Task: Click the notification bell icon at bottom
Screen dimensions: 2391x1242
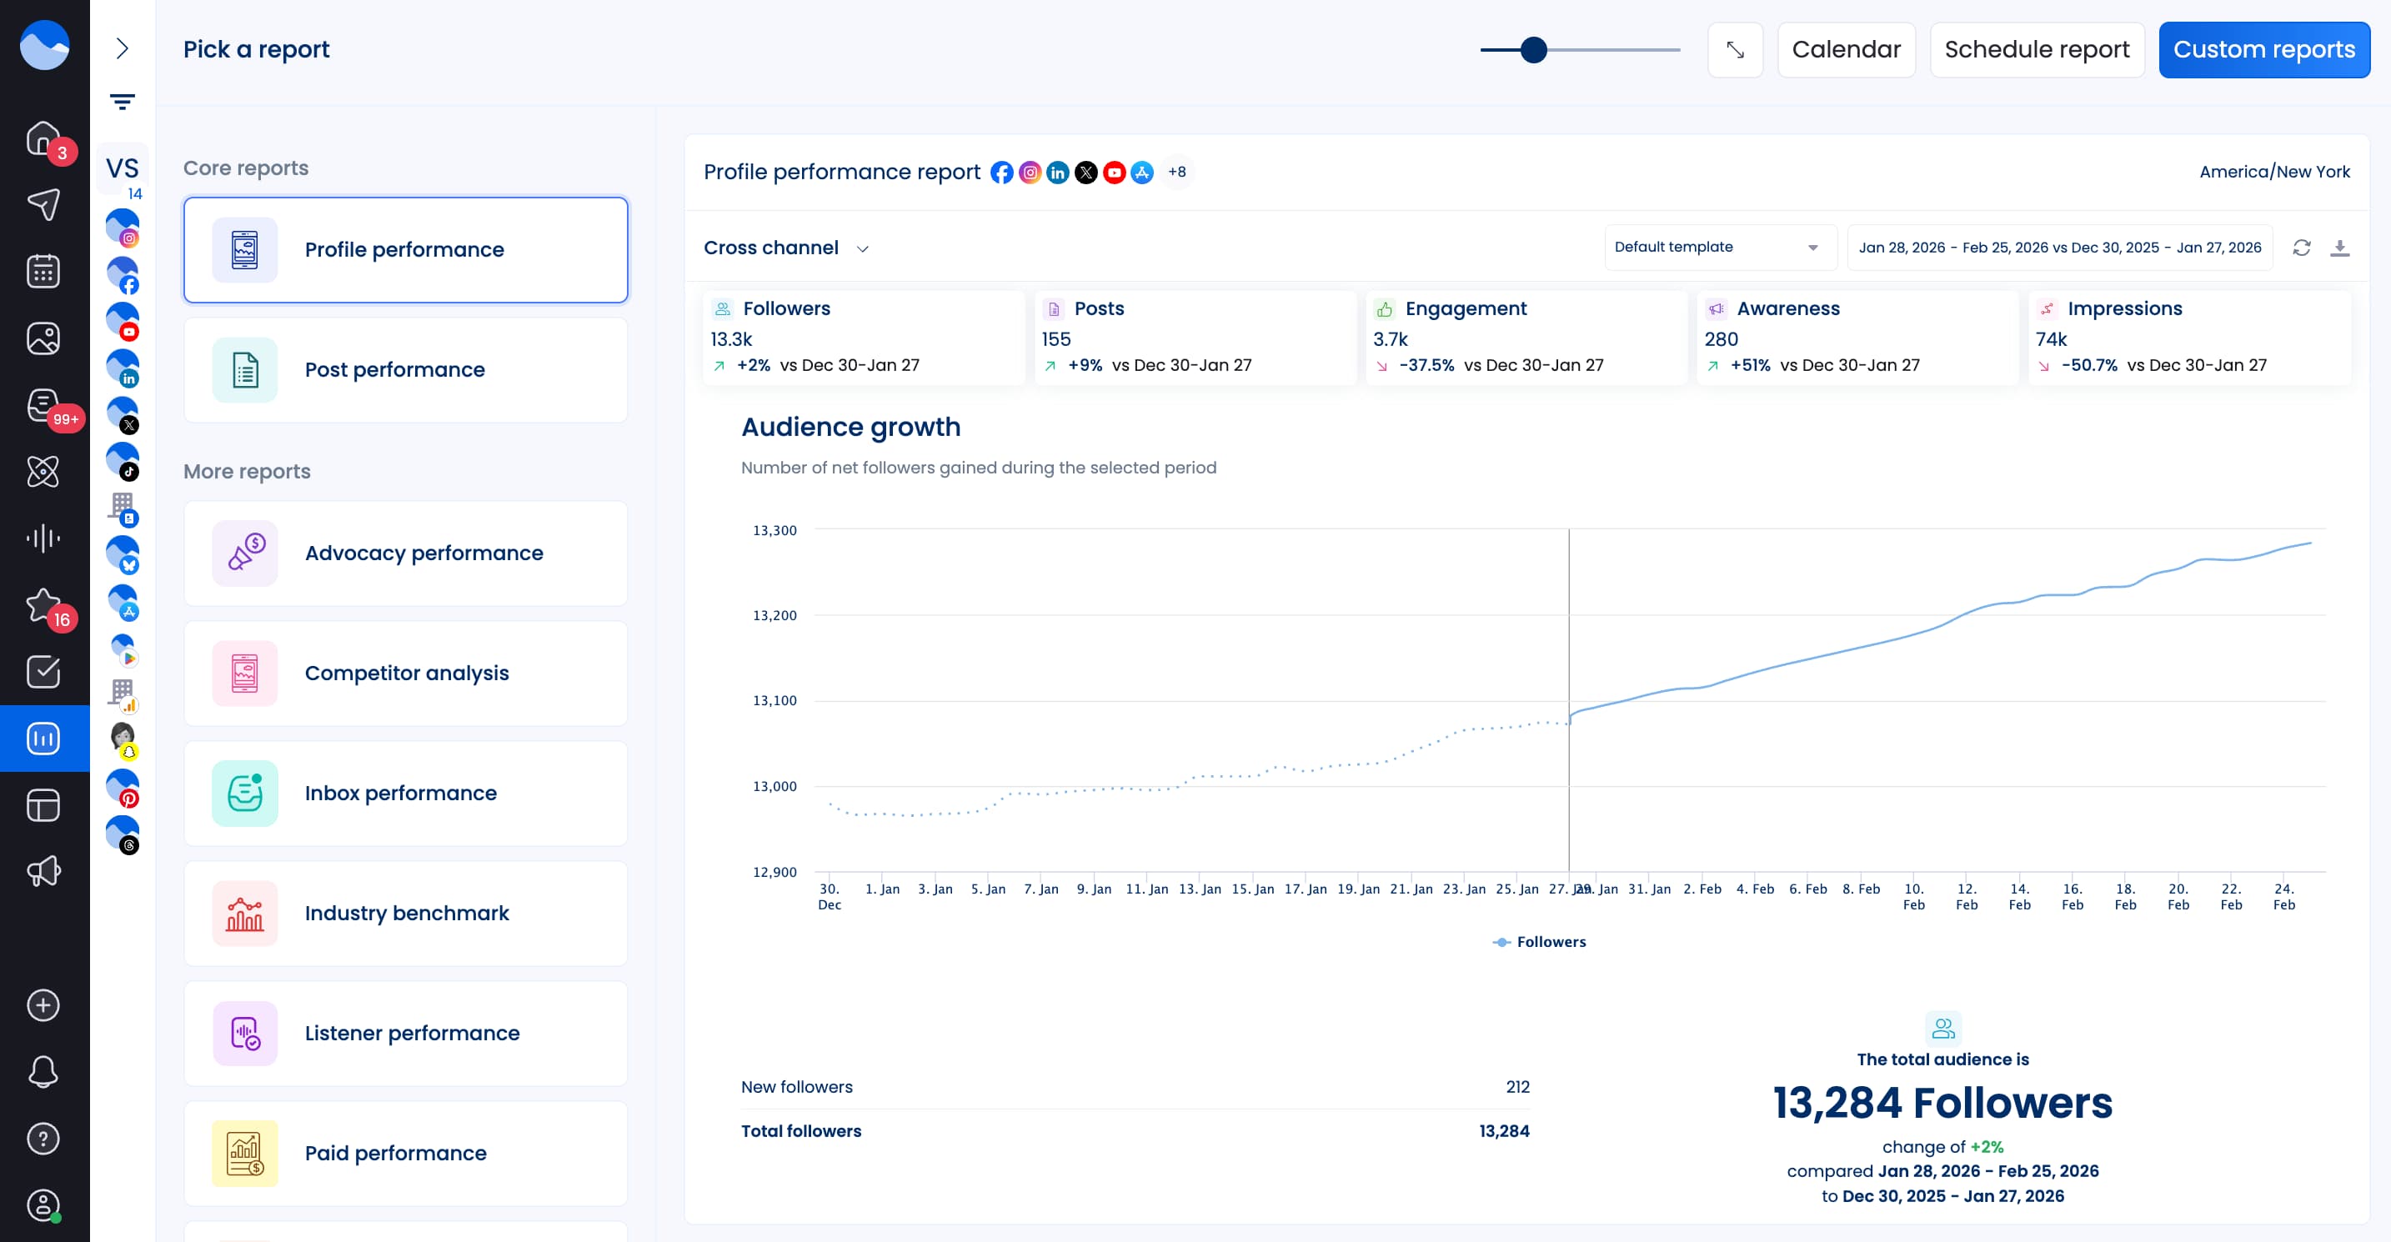Action: click(43, 1072)
